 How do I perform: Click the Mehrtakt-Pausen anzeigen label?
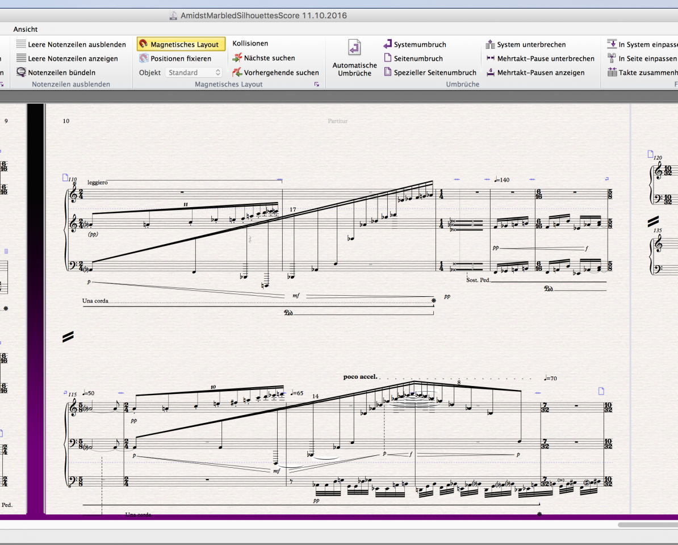tap(541, 73)
